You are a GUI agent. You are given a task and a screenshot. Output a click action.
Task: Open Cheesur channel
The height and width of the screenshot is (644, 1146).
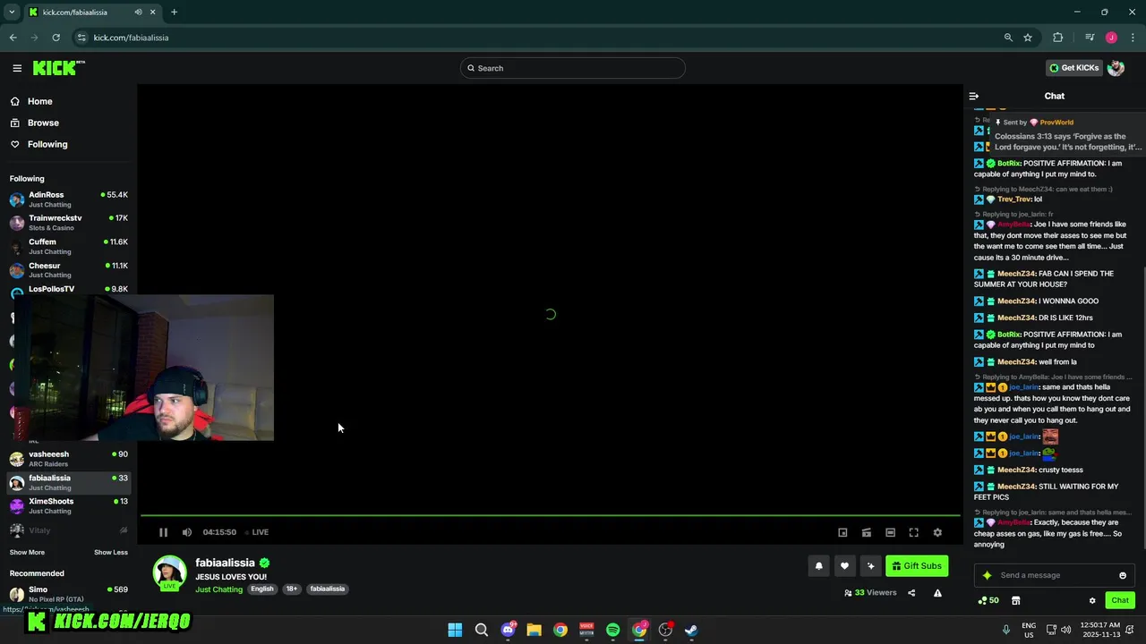pyautogui.click(x=69, y=270)
